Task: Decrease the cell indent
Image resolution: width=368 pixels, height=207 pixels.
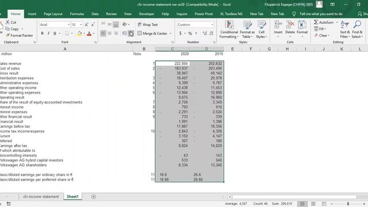Action: [x=124, y=33]
